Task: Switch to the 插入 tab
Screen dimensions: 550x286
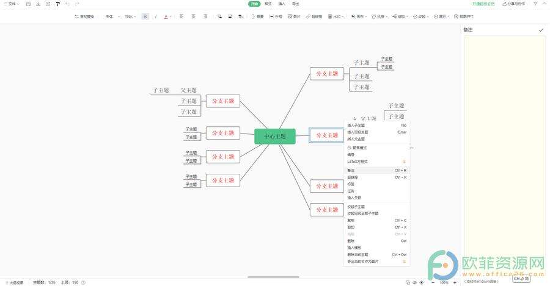Action: [282, 4]
